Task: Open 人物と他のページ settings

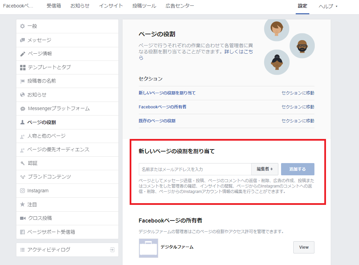Action: coord(67,136)
